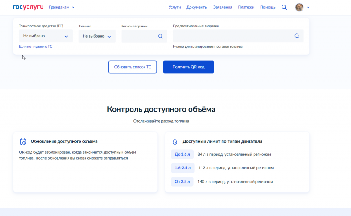
Task: Go to Документы section
Action: point(197,7)
